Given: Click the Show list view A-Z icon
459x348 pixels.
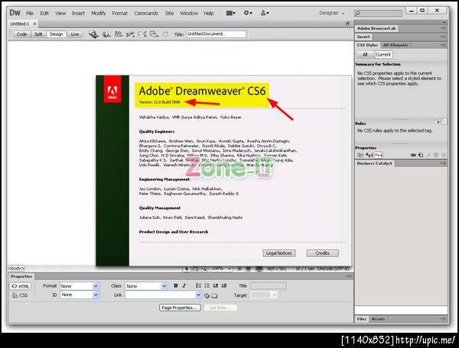Looking at the screenshot, I should 369,155.
